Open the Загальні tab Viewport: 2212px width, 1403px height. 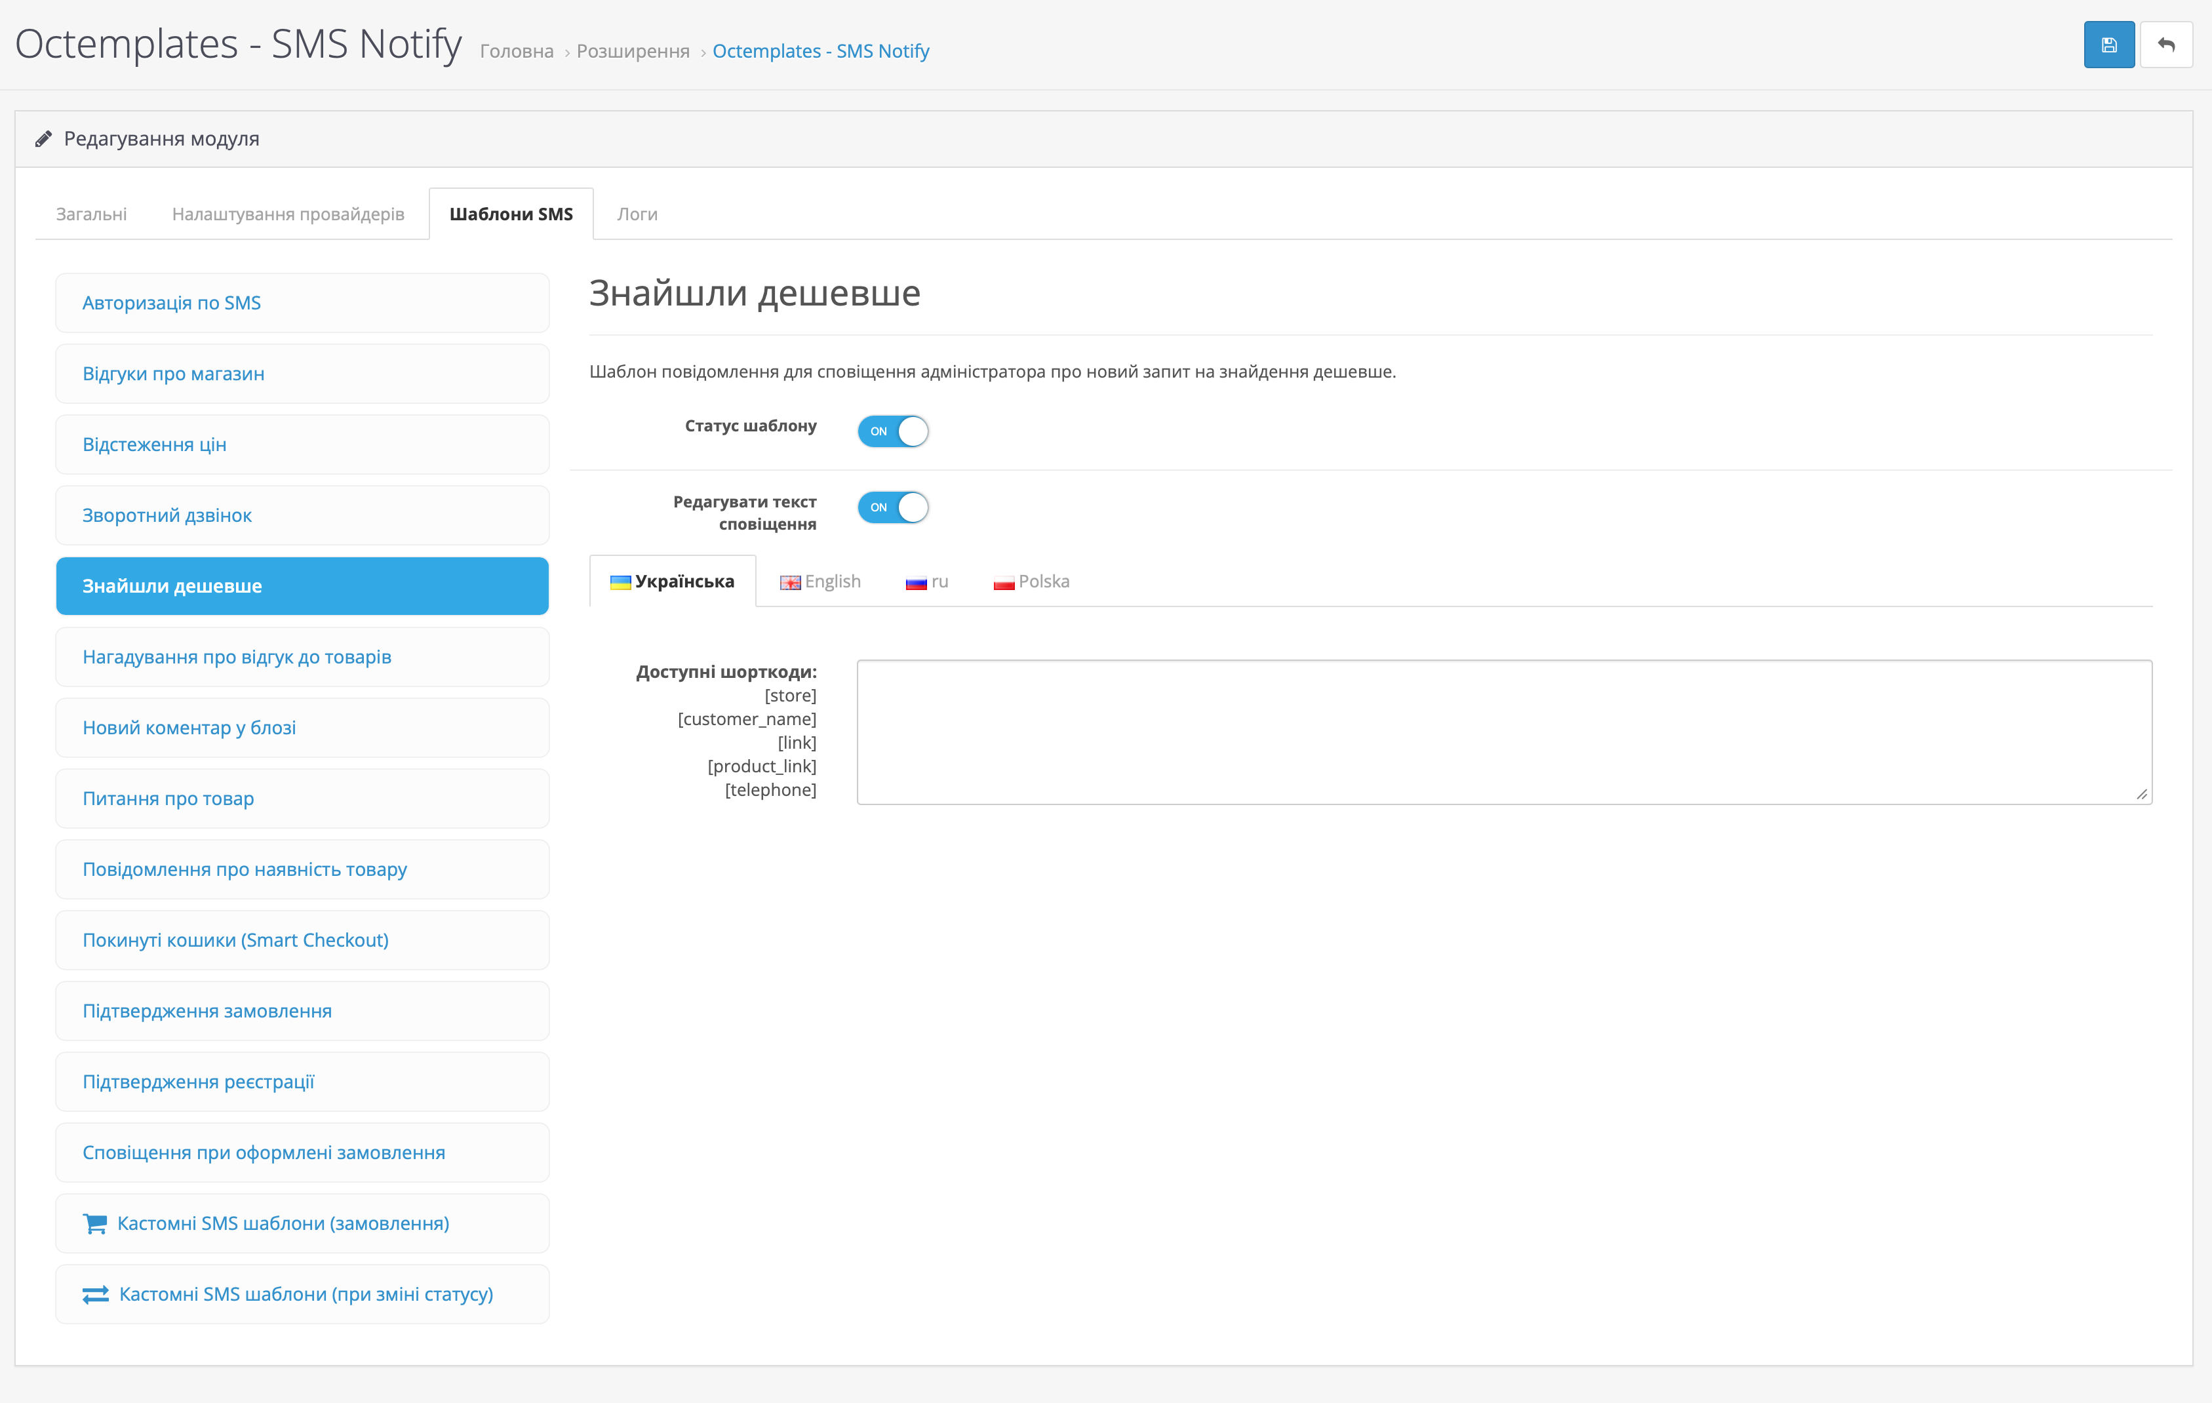click(91, 214)
